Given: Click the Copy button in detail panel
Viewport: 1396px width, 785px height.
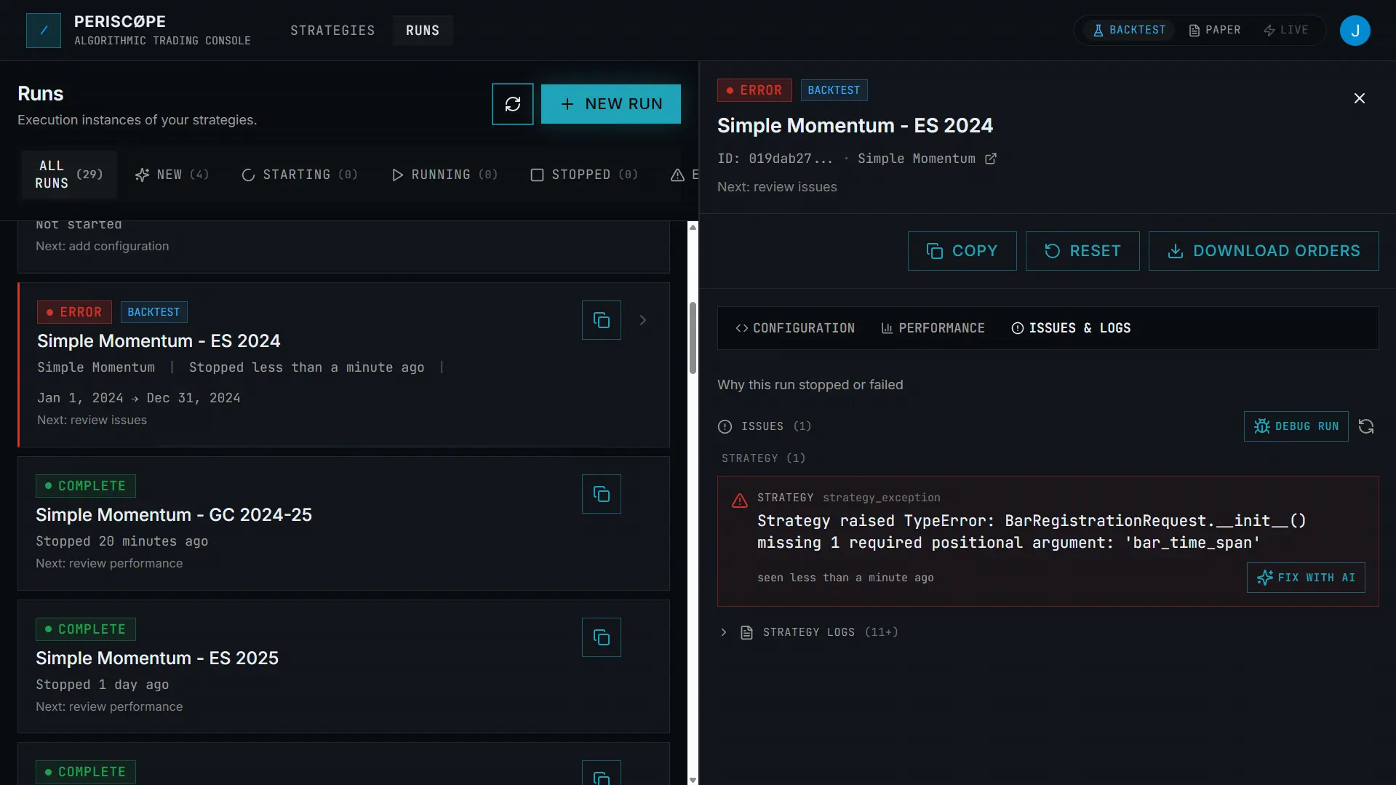Looking at the screenshot, I should 962,251.
